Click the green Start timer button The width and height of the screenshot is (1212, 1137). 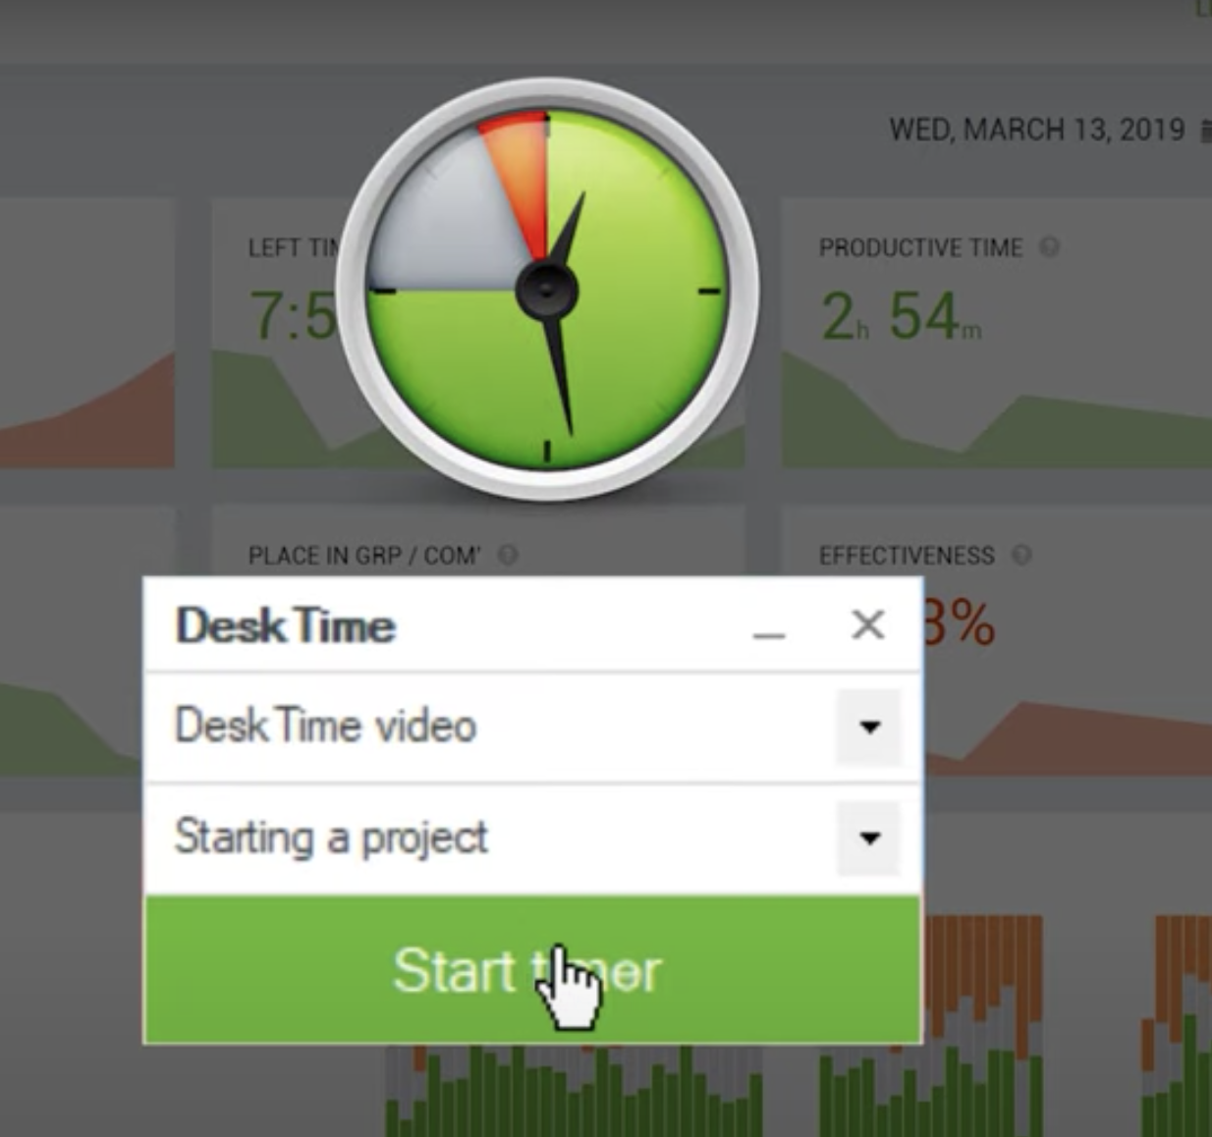tap(532, 970)
